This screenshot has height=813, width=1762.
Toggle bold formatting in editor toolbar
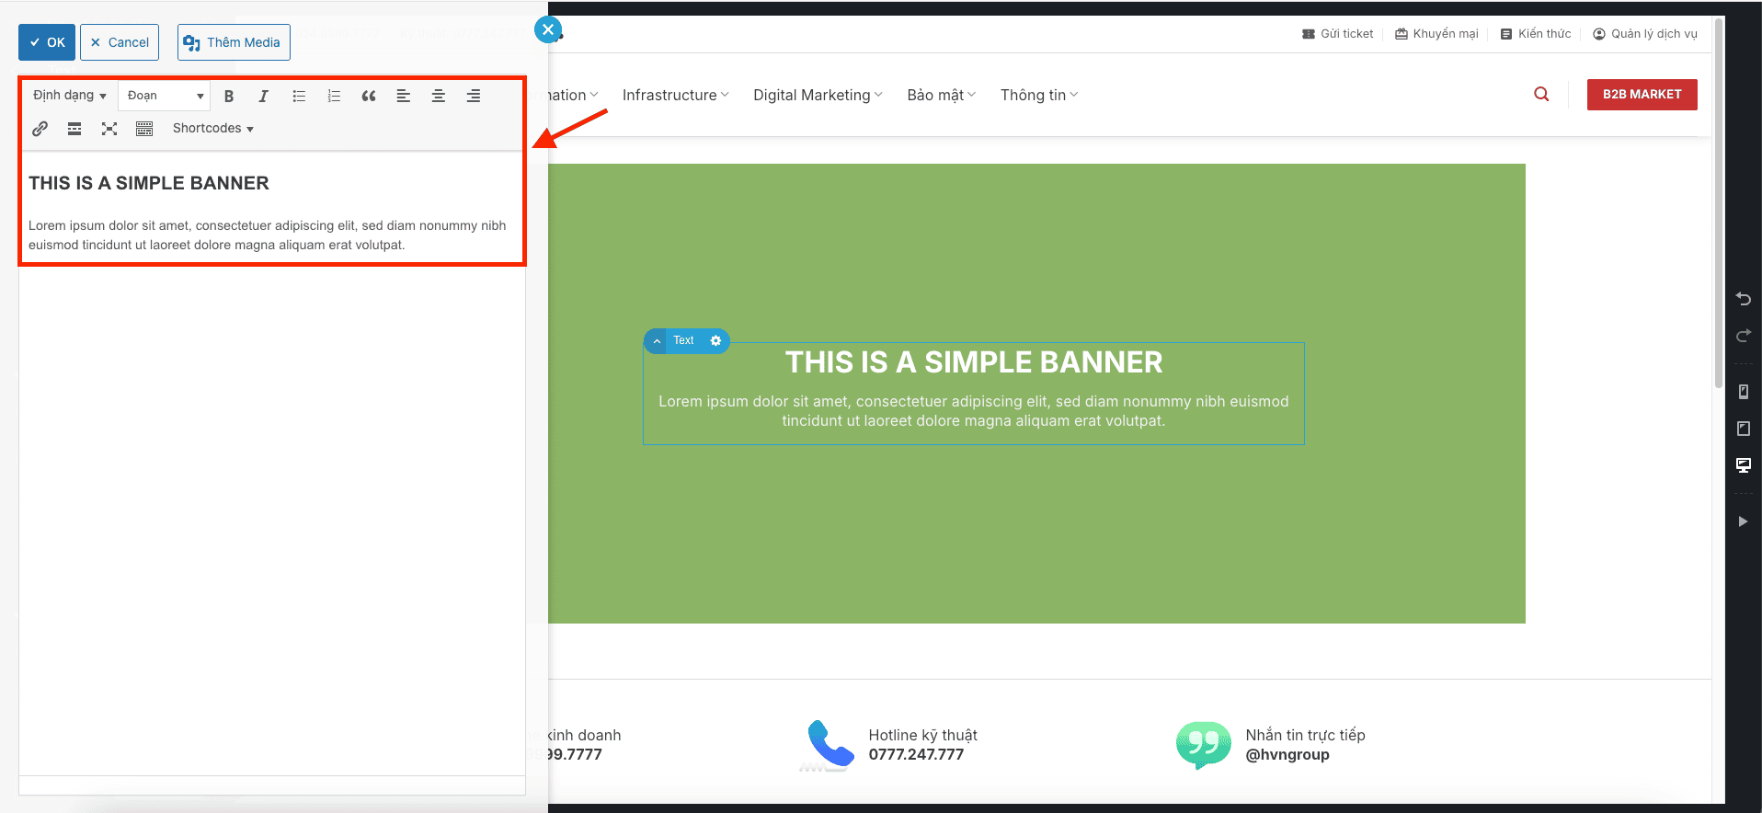(x=229, y=96)
